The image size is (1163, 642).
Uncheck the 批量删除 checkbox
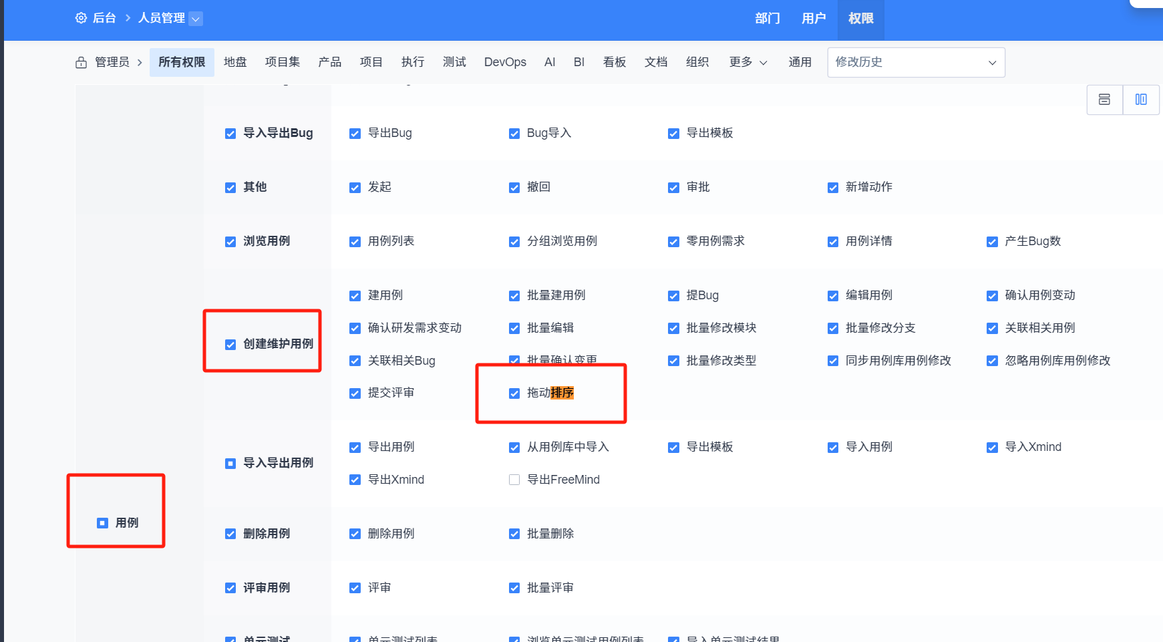514,534
